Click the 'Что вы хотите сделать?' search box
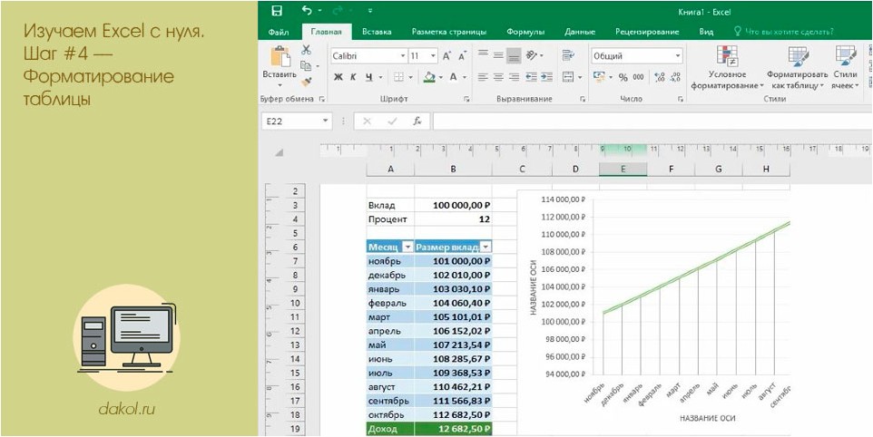The height and width of the screenshot is (437, 873). coord(783,32)
